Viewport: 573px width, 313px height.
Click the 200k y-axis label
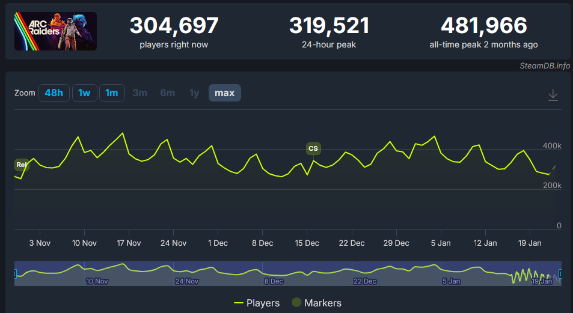pos(552,186)
